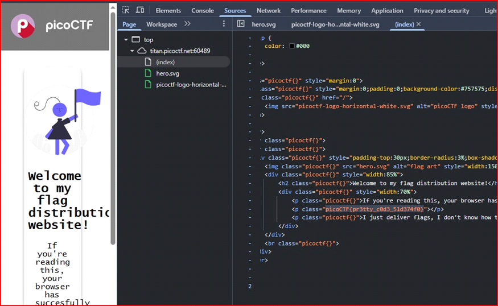Select the Sources tab
The image size is (498, 306).
click(x=235, y=10)
